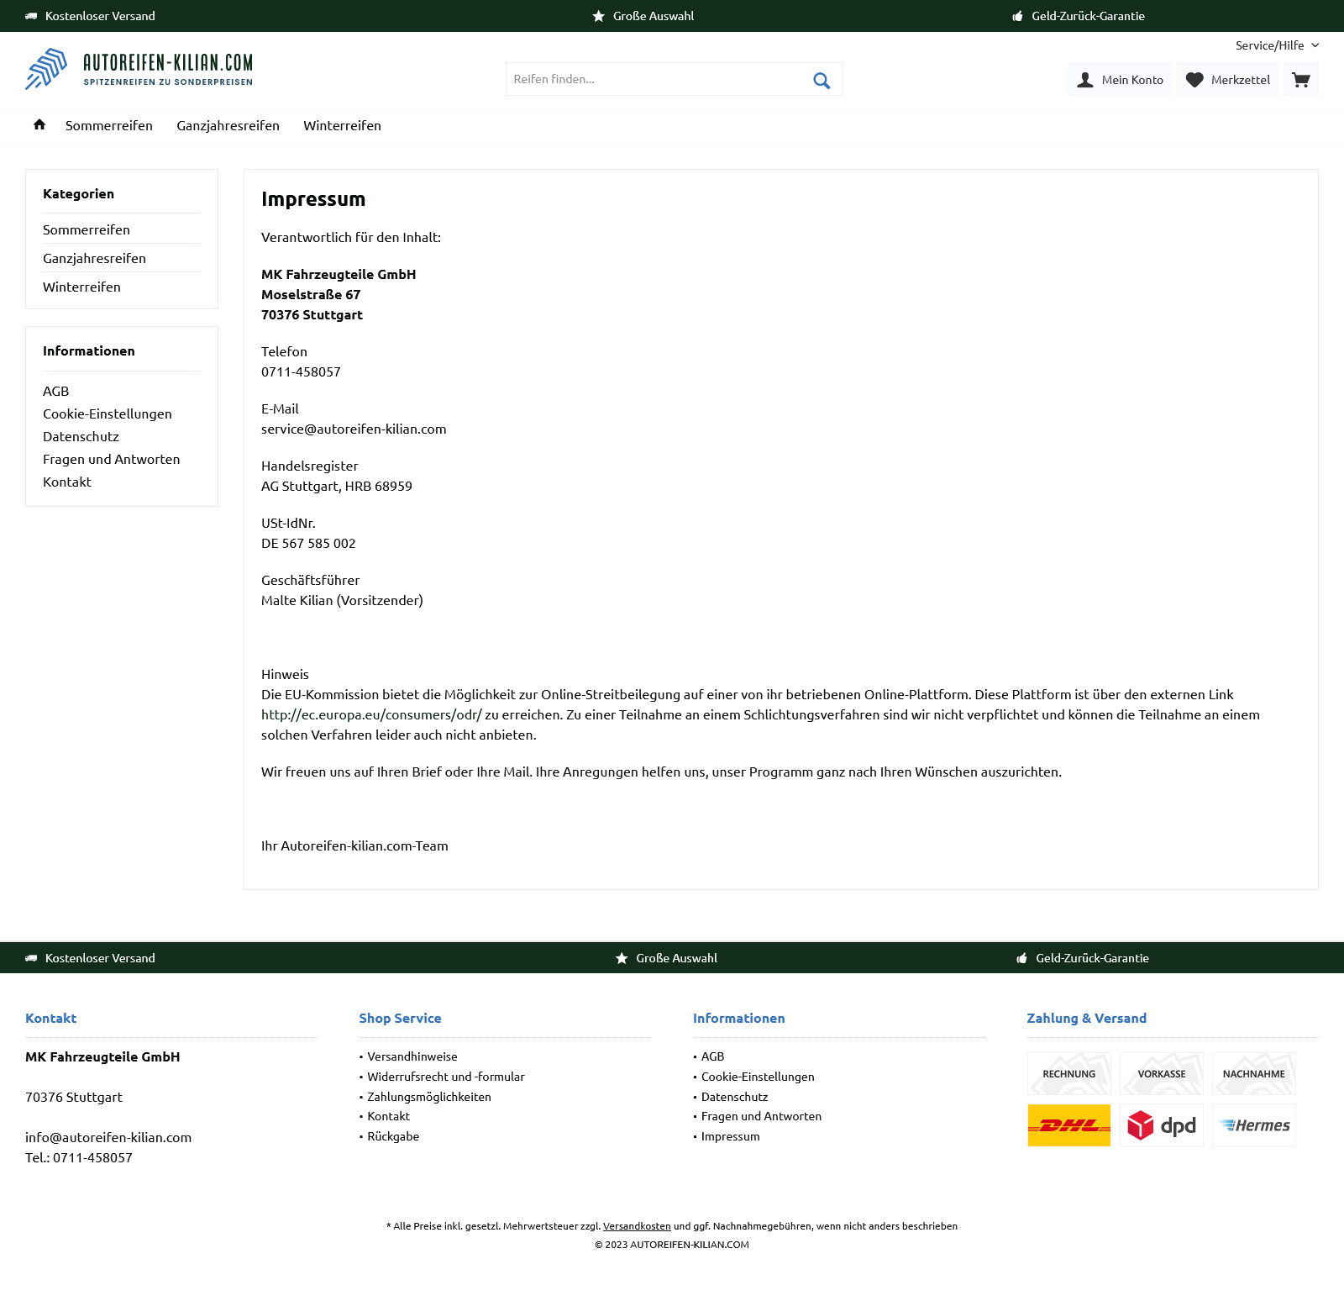Open Kontakt in the sidebar

67,482
